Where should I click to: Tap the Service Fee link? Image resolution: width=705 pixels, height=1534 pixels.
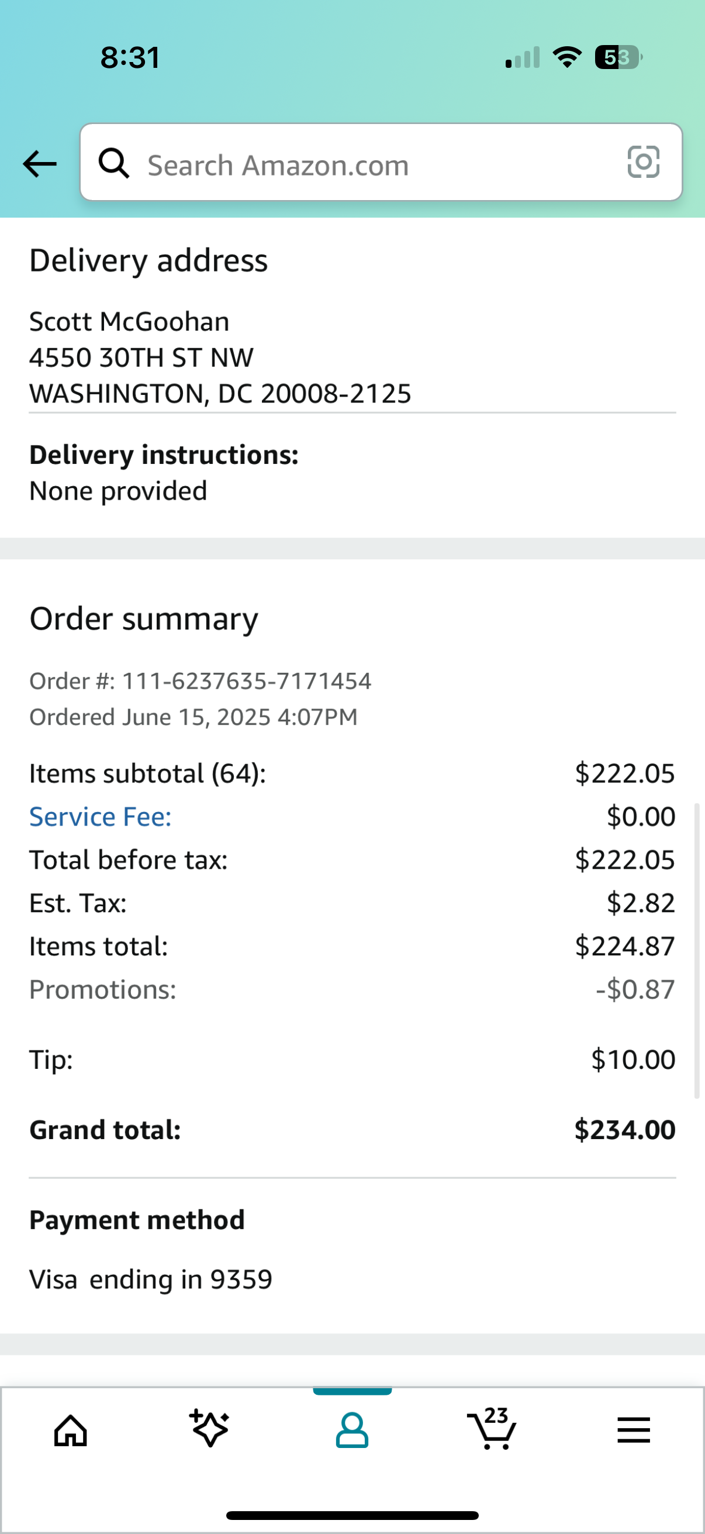click(99, 816)
